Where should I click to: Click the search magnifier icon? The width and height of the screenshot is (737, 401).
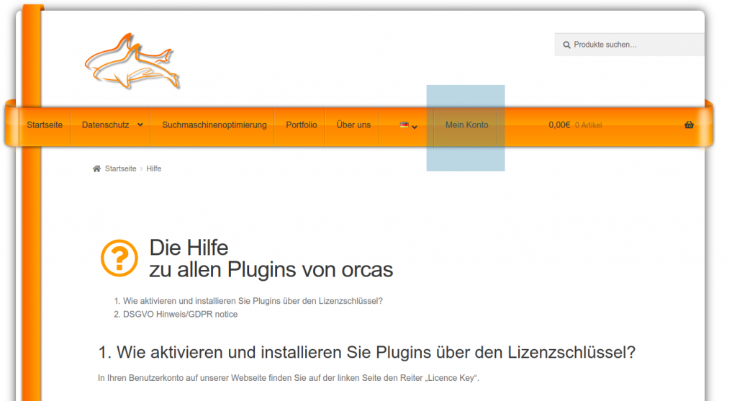coord(566,45)
